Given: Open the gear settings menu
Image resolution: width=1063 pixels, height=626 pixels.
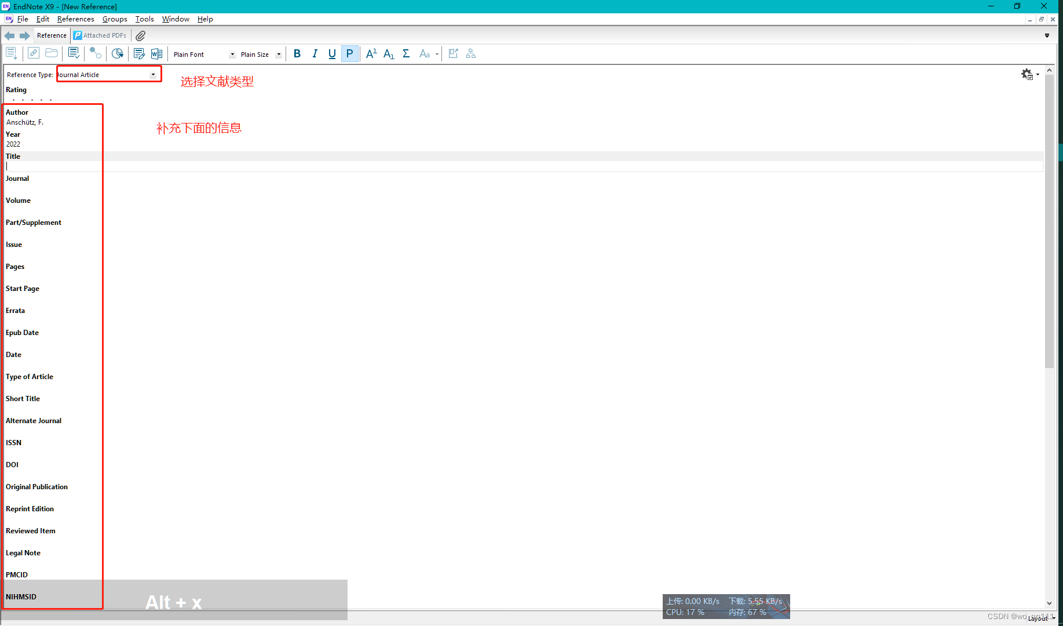Looking at the screenshot, I should (x=1029, y=74).
